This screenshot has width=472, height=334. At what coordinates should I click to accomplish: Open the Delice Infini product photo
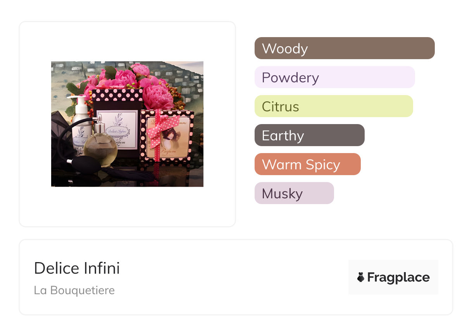tap(127, 124)
